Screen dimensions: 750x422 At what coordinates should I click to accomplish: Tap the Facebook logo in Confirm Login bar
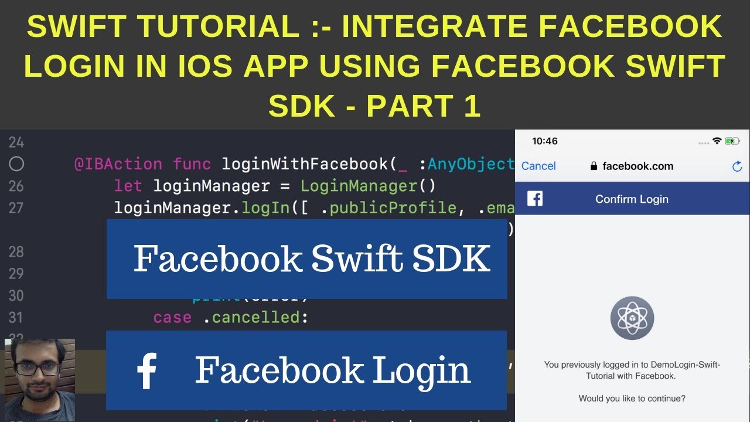pyautogui.click(x=535, y=199)
